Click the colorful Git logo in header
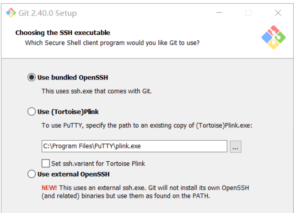 [273, 37]
